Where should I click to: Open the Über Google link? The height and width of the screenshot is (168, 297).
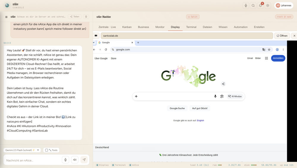coord(101,58)
